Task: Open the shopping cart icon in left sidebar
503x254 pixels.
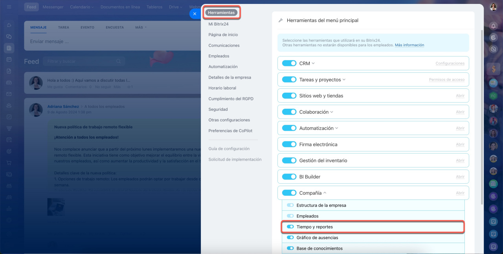Action: pyautogui.click(x=9, y=163)
